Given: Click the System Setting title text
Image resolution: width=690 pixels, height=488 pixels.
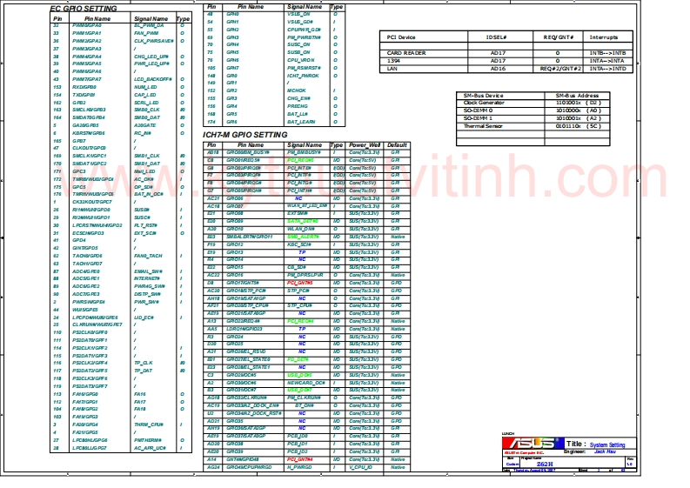Looking at the screenshot, I should (x=607, y=445).
